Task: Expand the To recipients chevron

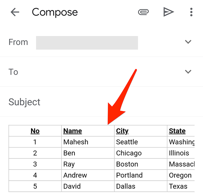Action: [188, 72]
